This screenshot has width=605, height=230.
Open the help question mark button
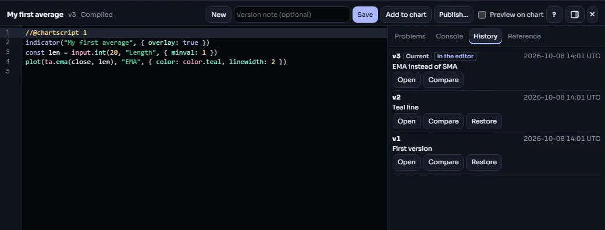click(554, 15)
